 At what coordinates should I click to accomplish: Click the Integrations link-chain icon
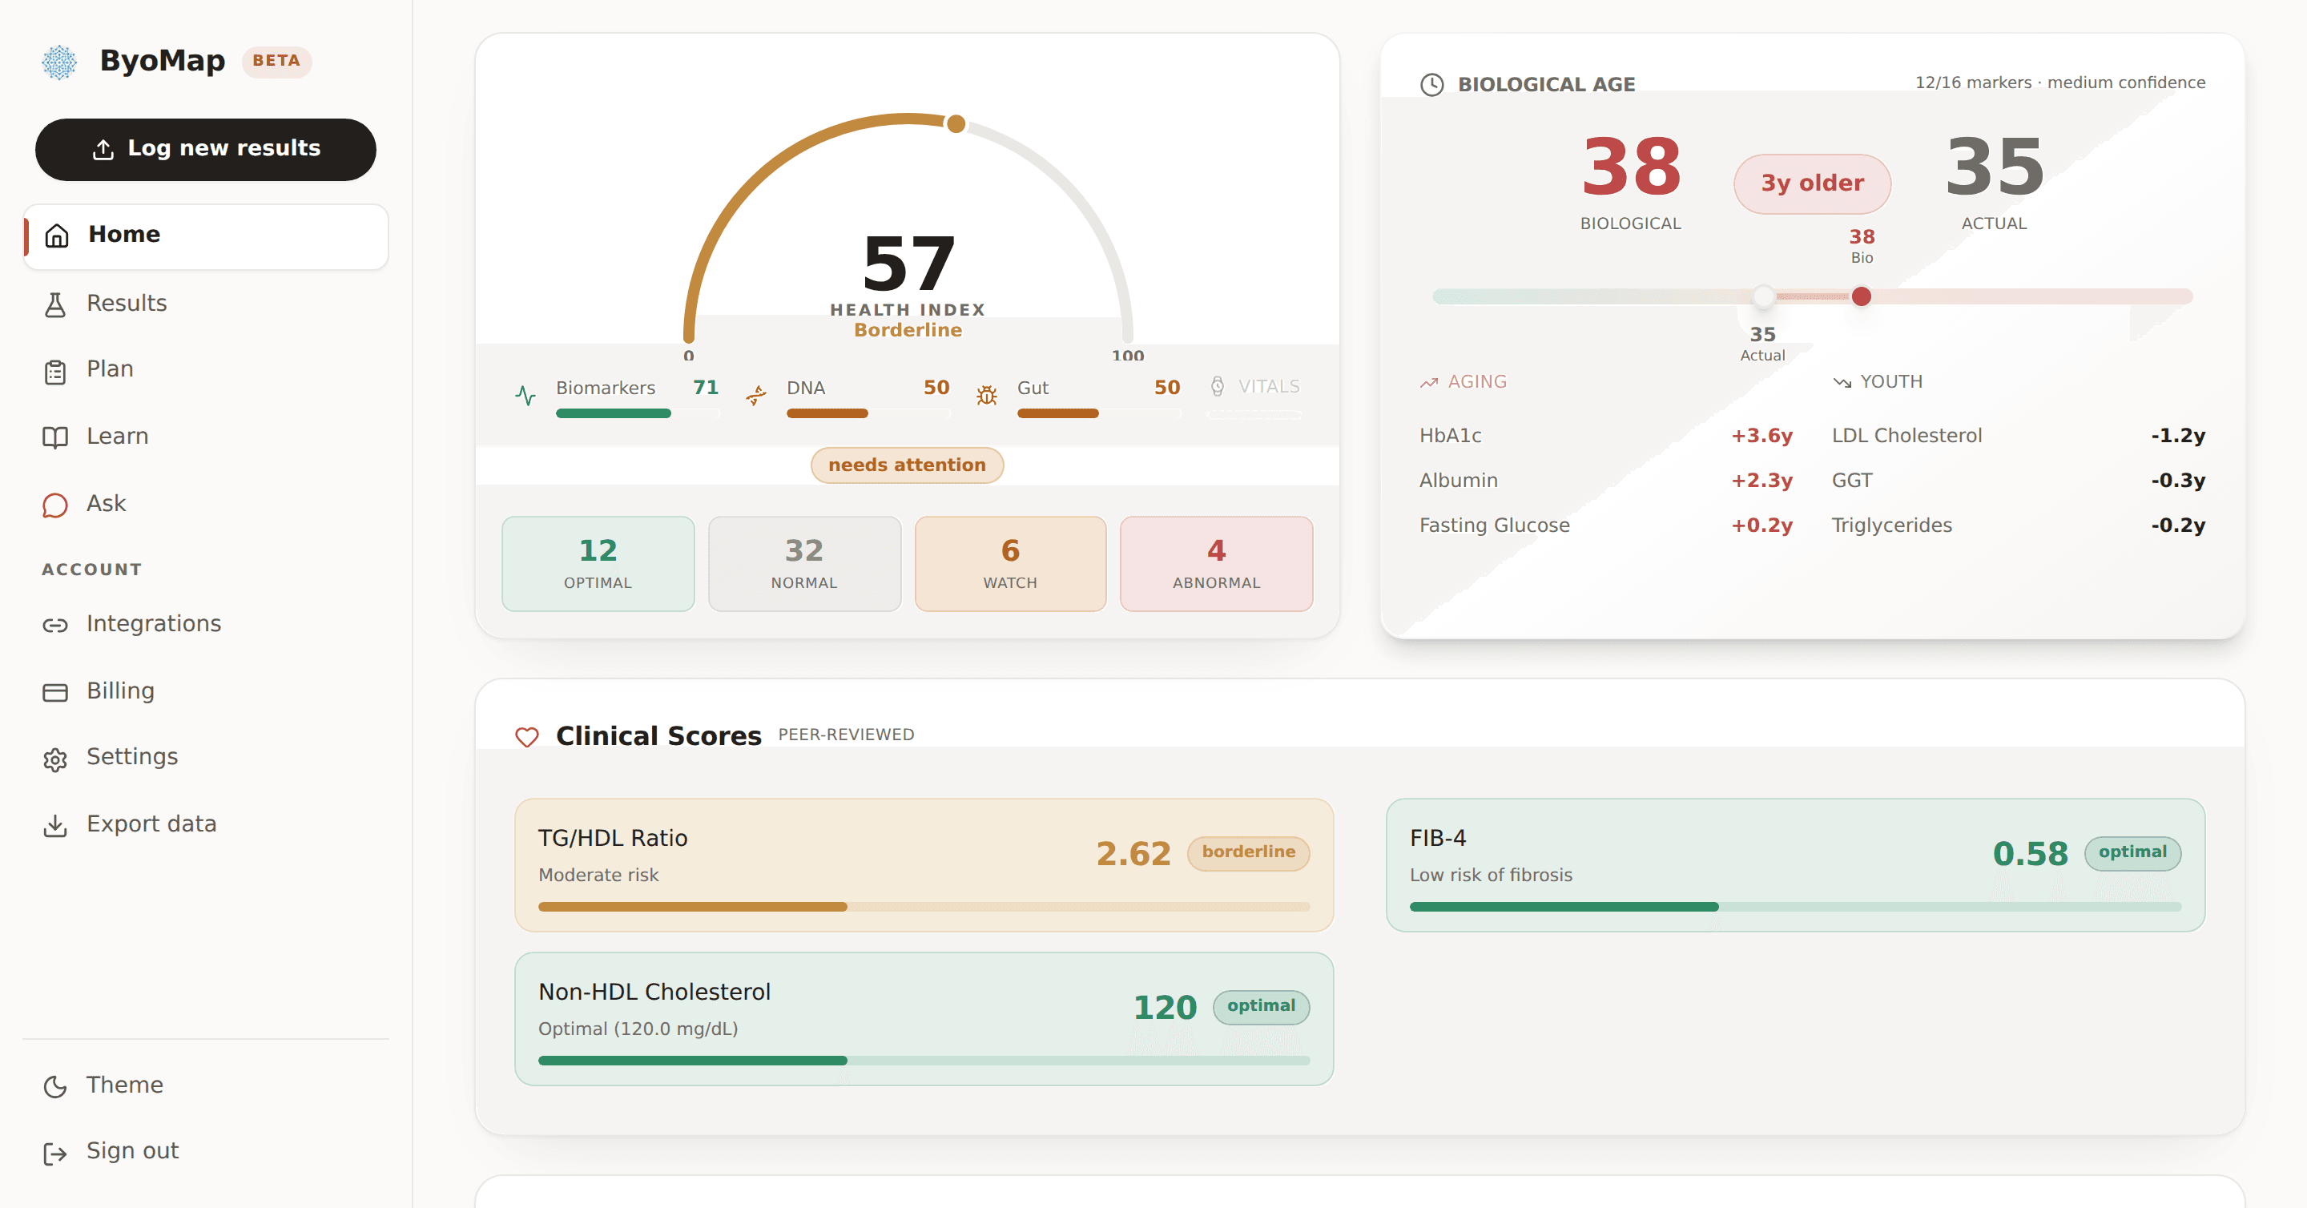coord(55,625)
